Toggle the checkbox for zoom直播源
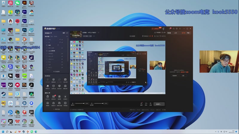Image resolution: width=239 pixels, height=134 pixels. tap(47, 51)
